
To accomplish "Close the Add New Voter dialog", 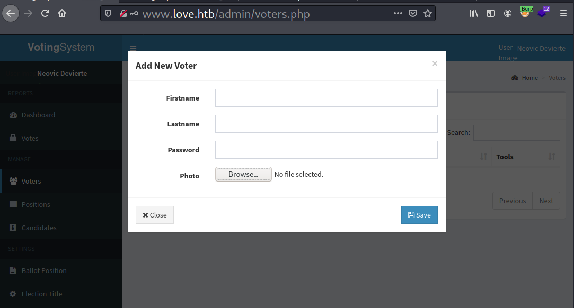I will click(x=155, y=215).
